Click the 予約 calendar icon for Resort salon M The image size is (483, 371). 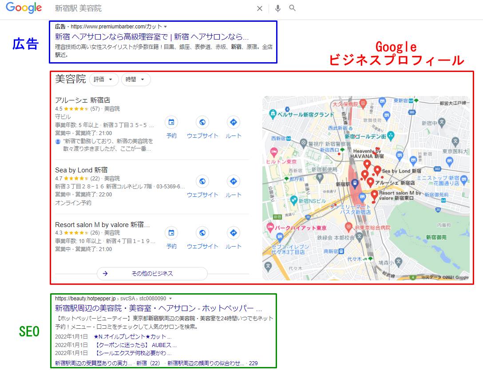(171, 233)
